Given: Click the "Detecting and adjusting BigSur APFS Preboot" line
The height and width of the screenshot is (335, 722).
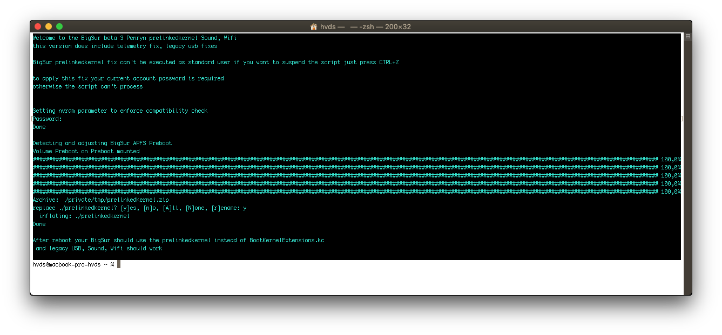Looking at the screenshot, I should (x=102, y=143).
